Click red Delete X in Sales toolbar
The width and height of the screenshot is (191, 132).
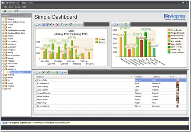click(x=57, y=24)
